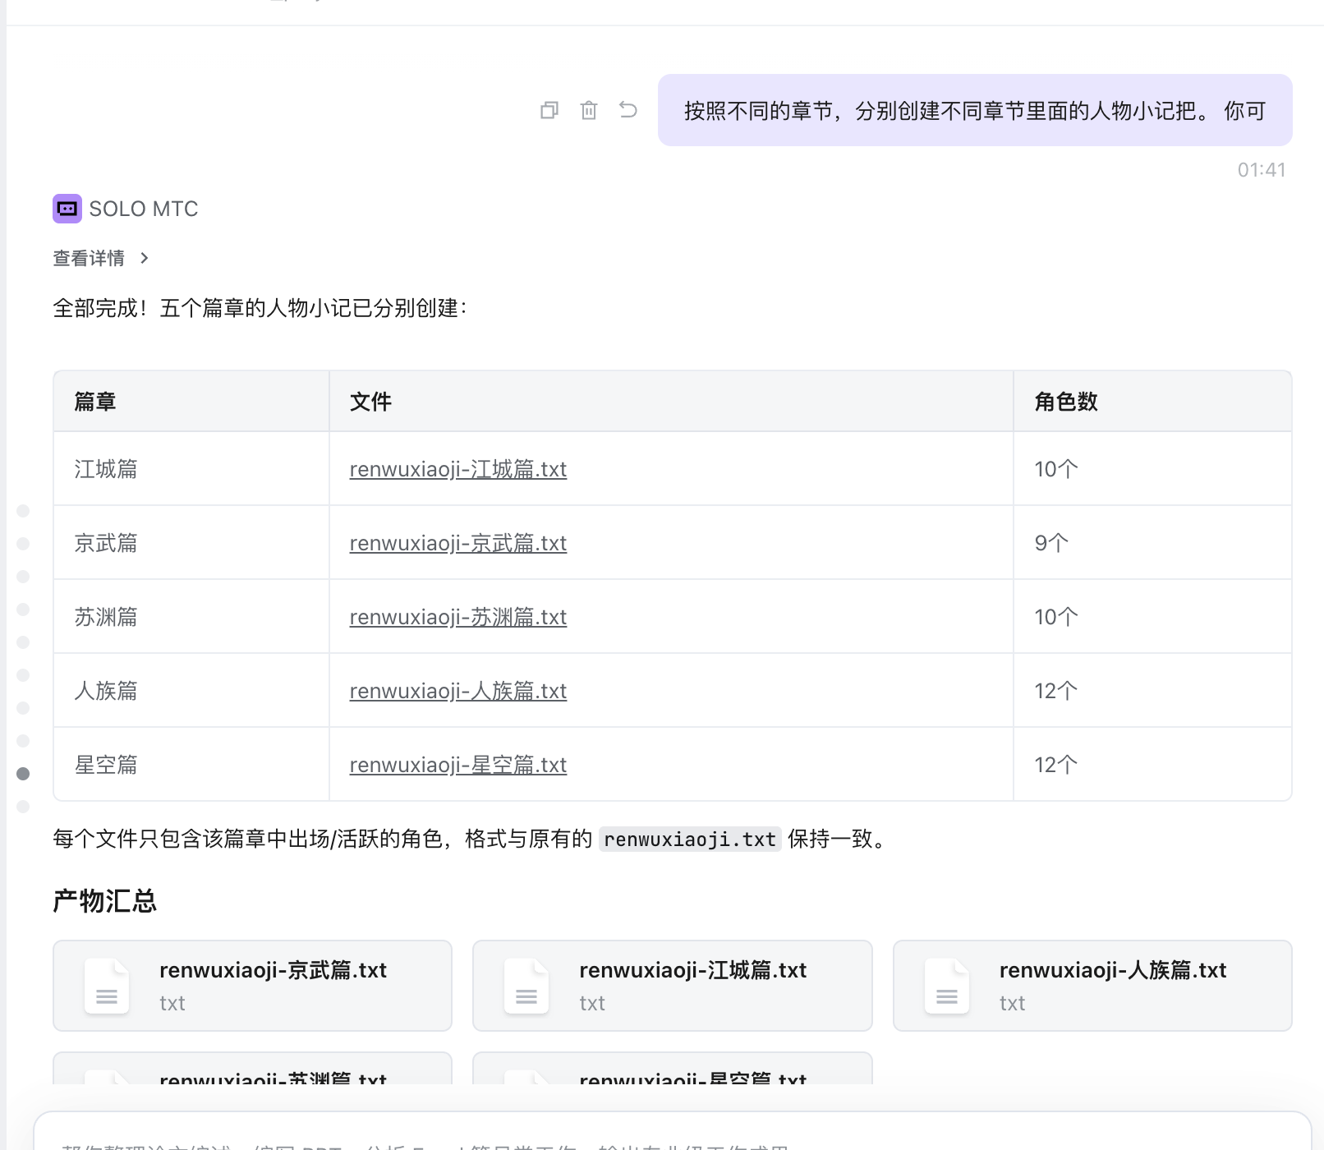The width and height of the screenshot is (1324, 1150).
Task: Focus the chat input field at bottom
Action: pyautogui.click(x=672, y=1138)
